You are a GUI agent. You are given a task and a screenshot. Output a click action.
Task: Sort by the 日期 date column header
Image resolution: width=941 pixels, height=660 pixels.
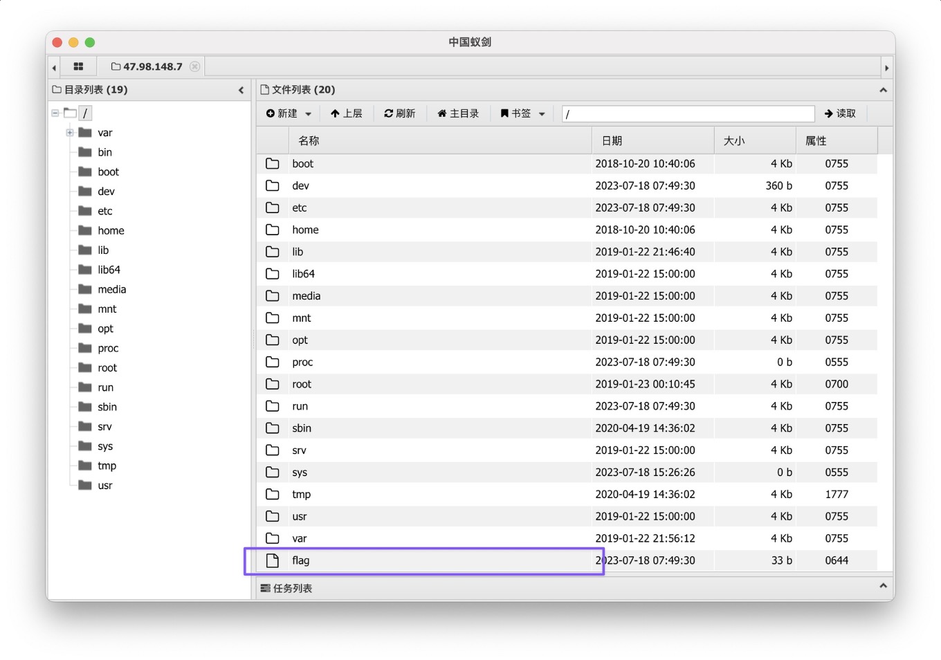653,140
